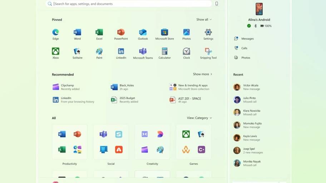Open recommended Clipchamp Recently added
The image size is (326, 183).
(66, 87)
